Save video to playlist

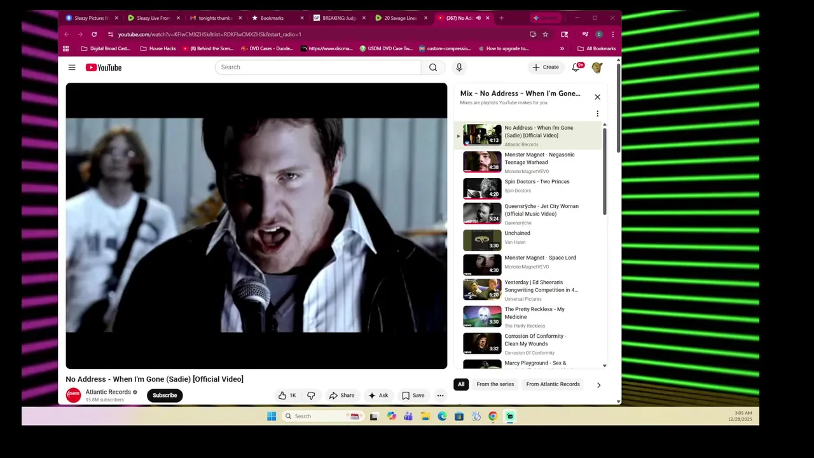click(413, 396)
